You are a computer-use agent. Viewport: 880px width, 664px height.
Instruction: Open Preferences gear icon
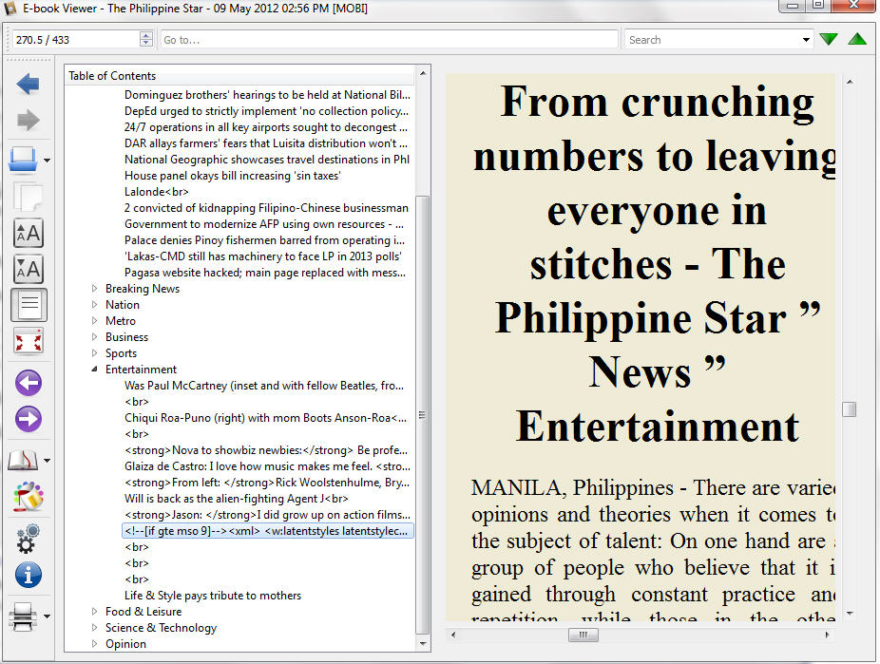pyautogui.click(x=28, y=539)
